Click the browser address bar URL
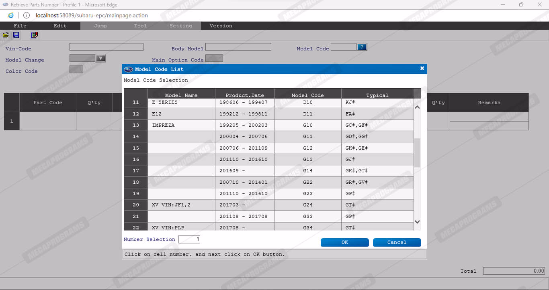The image size is (549, 290). [x=92, y=16]
